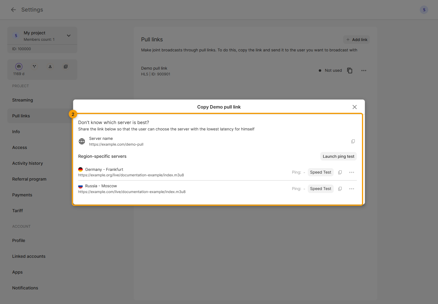Click the Russia example.com index.m3u8 URL
Screen dimensions: 438x304
(x=132, y=192)
